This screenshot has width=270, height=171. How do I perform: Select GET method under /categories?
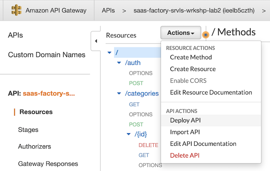pyautogui.click(x=134, y=104)
